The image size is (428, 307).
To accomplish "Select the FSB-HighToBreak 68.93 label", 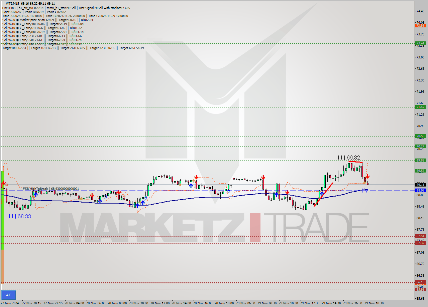I will click(51, 189).
